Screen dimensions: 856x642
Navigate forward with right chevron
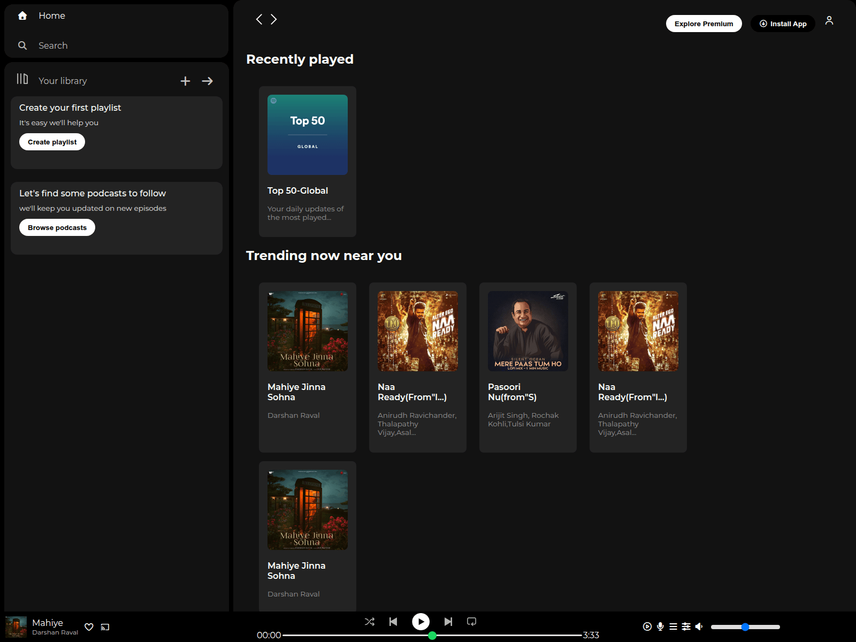274,19
